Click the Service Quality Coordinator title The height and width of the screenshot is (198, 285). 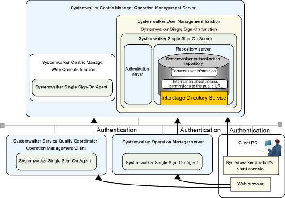point(55,141)
